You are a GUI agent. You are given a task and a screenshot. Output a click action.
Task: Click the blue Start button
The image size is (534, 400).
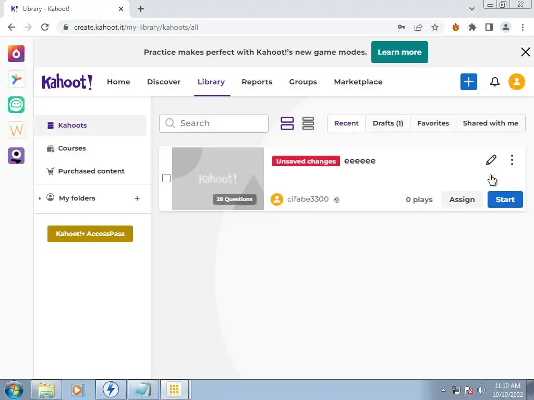[505, 199]
